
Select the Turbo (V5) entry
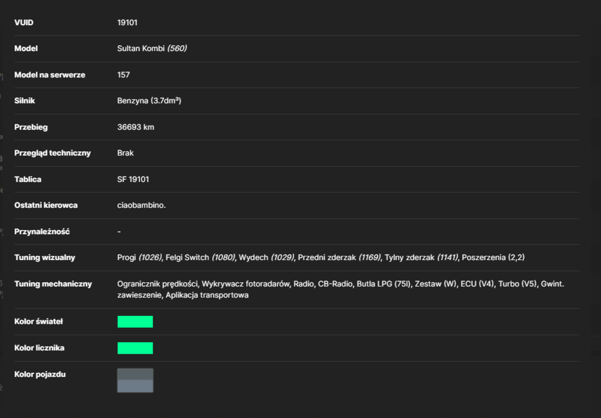point(518,284)
